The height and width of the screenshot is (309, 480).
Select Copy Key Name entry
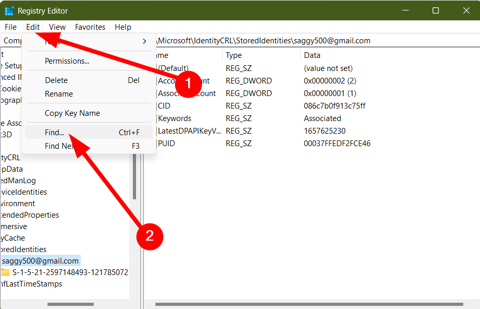89,113
